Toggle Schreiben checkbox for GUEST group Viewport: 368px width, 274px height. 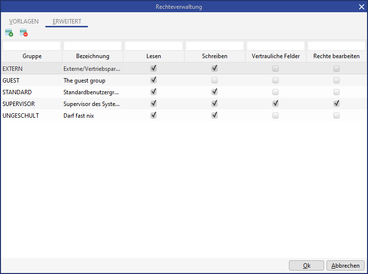coord(215,80)
